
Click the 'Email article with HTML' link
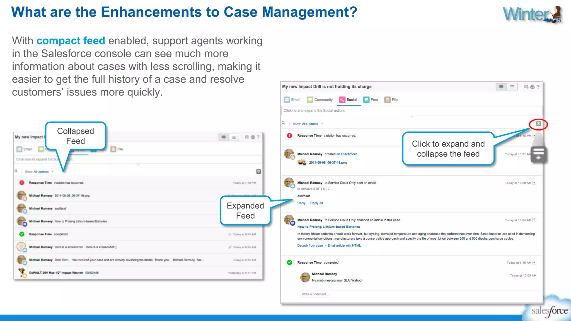(x=344, y=245)
